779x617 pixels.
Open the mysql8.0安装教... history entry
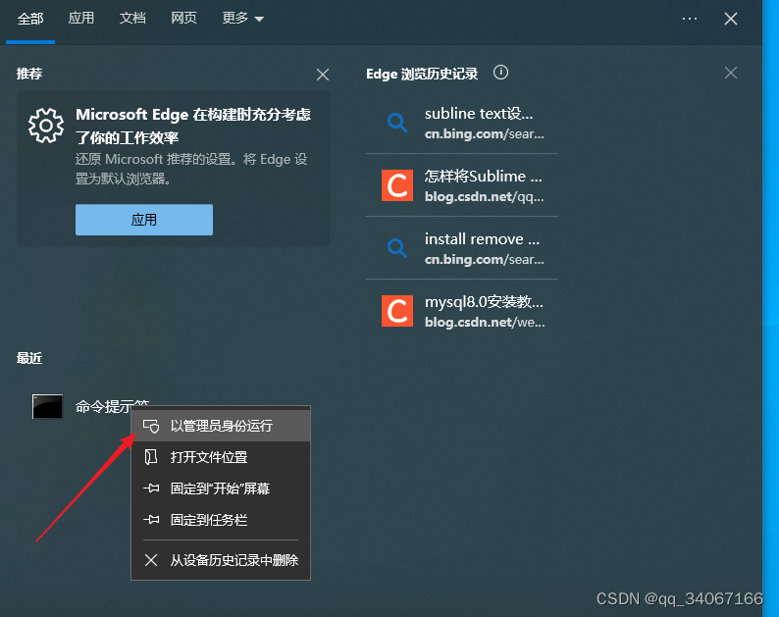pyautogui.click(x=462, y=311)
